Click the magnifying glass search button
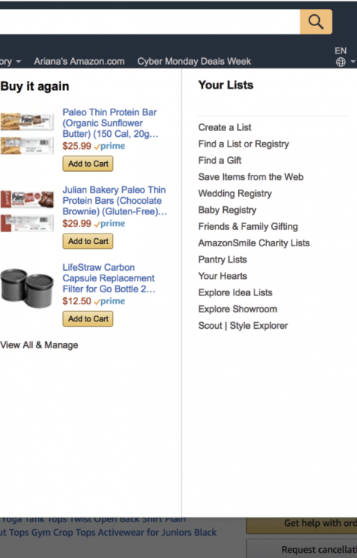The height and width of the screenshot is (558, 357). [x=316, y=22]
